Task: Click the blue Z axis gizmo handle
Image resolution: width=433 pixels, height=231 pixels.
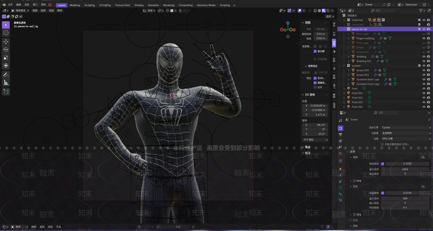Action: tap(288, 23)
